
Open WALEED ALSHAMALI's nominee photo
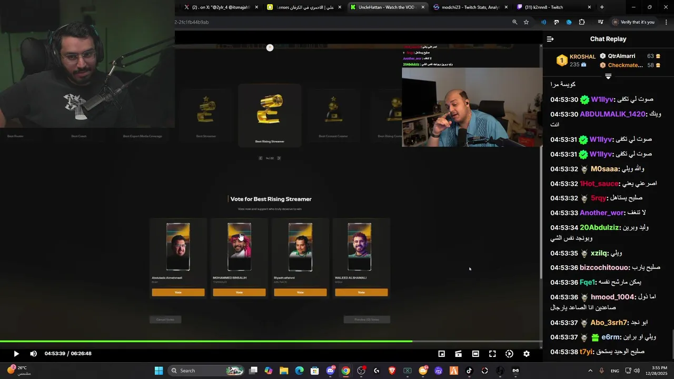point(359,247)
